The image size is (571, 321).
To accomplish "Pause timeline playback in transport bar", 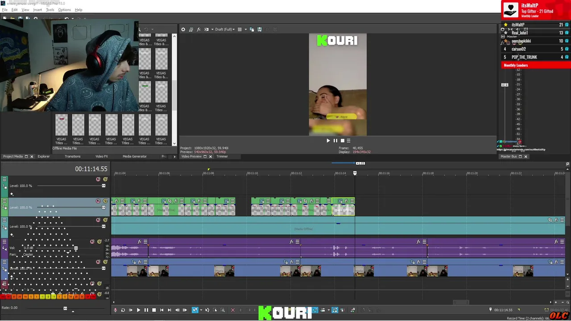I will (x=146, y=310).
